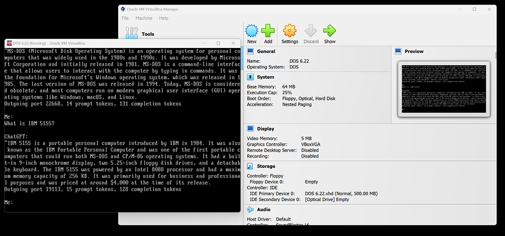Open the File menu
505x236 pixels.
(x=125, y=18)
